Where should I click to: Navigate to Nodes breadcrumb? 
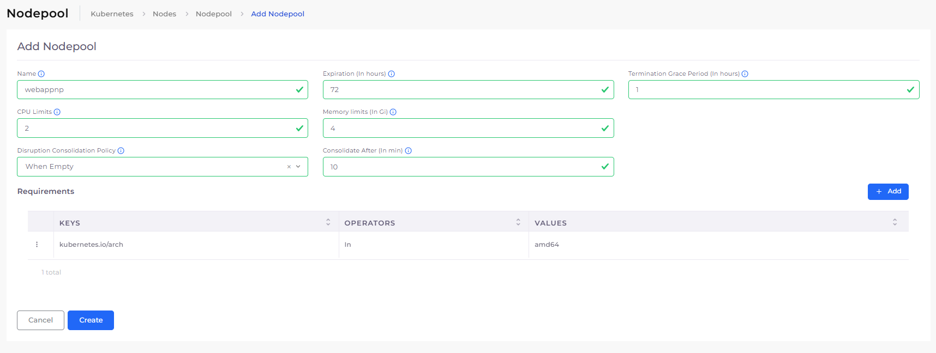pos(164,14)
